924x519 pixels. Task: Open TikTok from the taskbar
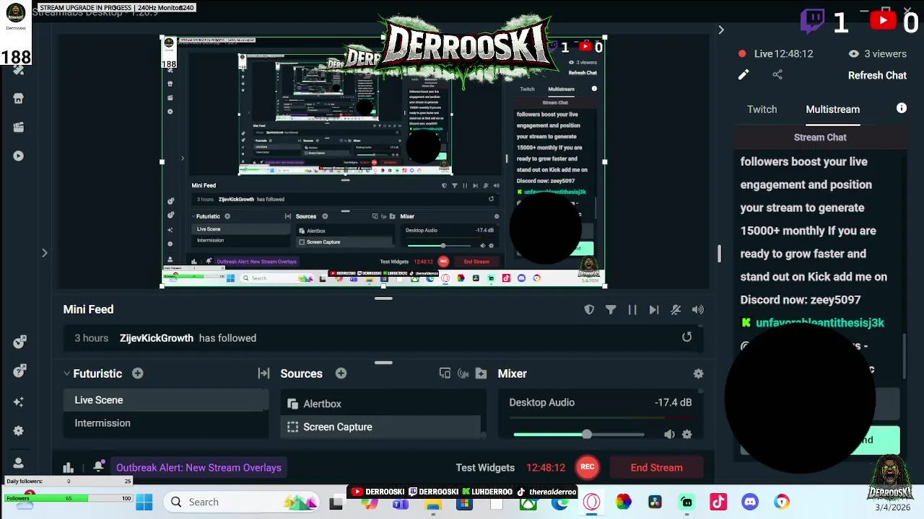(718, 502)
